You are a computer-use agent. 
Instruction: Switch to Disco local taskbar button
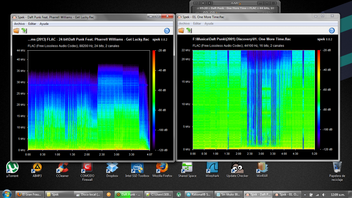point(88,195)
